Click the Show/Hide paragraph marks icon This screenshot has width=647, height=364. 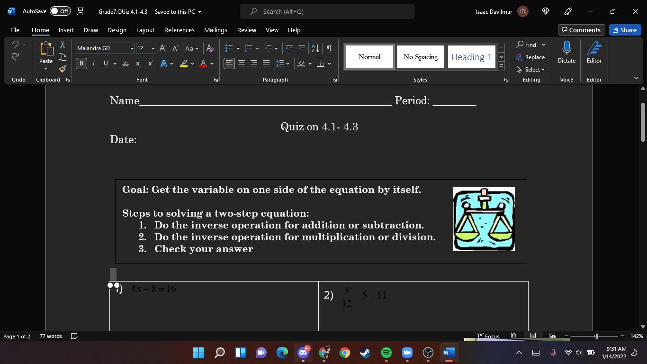point(329,48)
